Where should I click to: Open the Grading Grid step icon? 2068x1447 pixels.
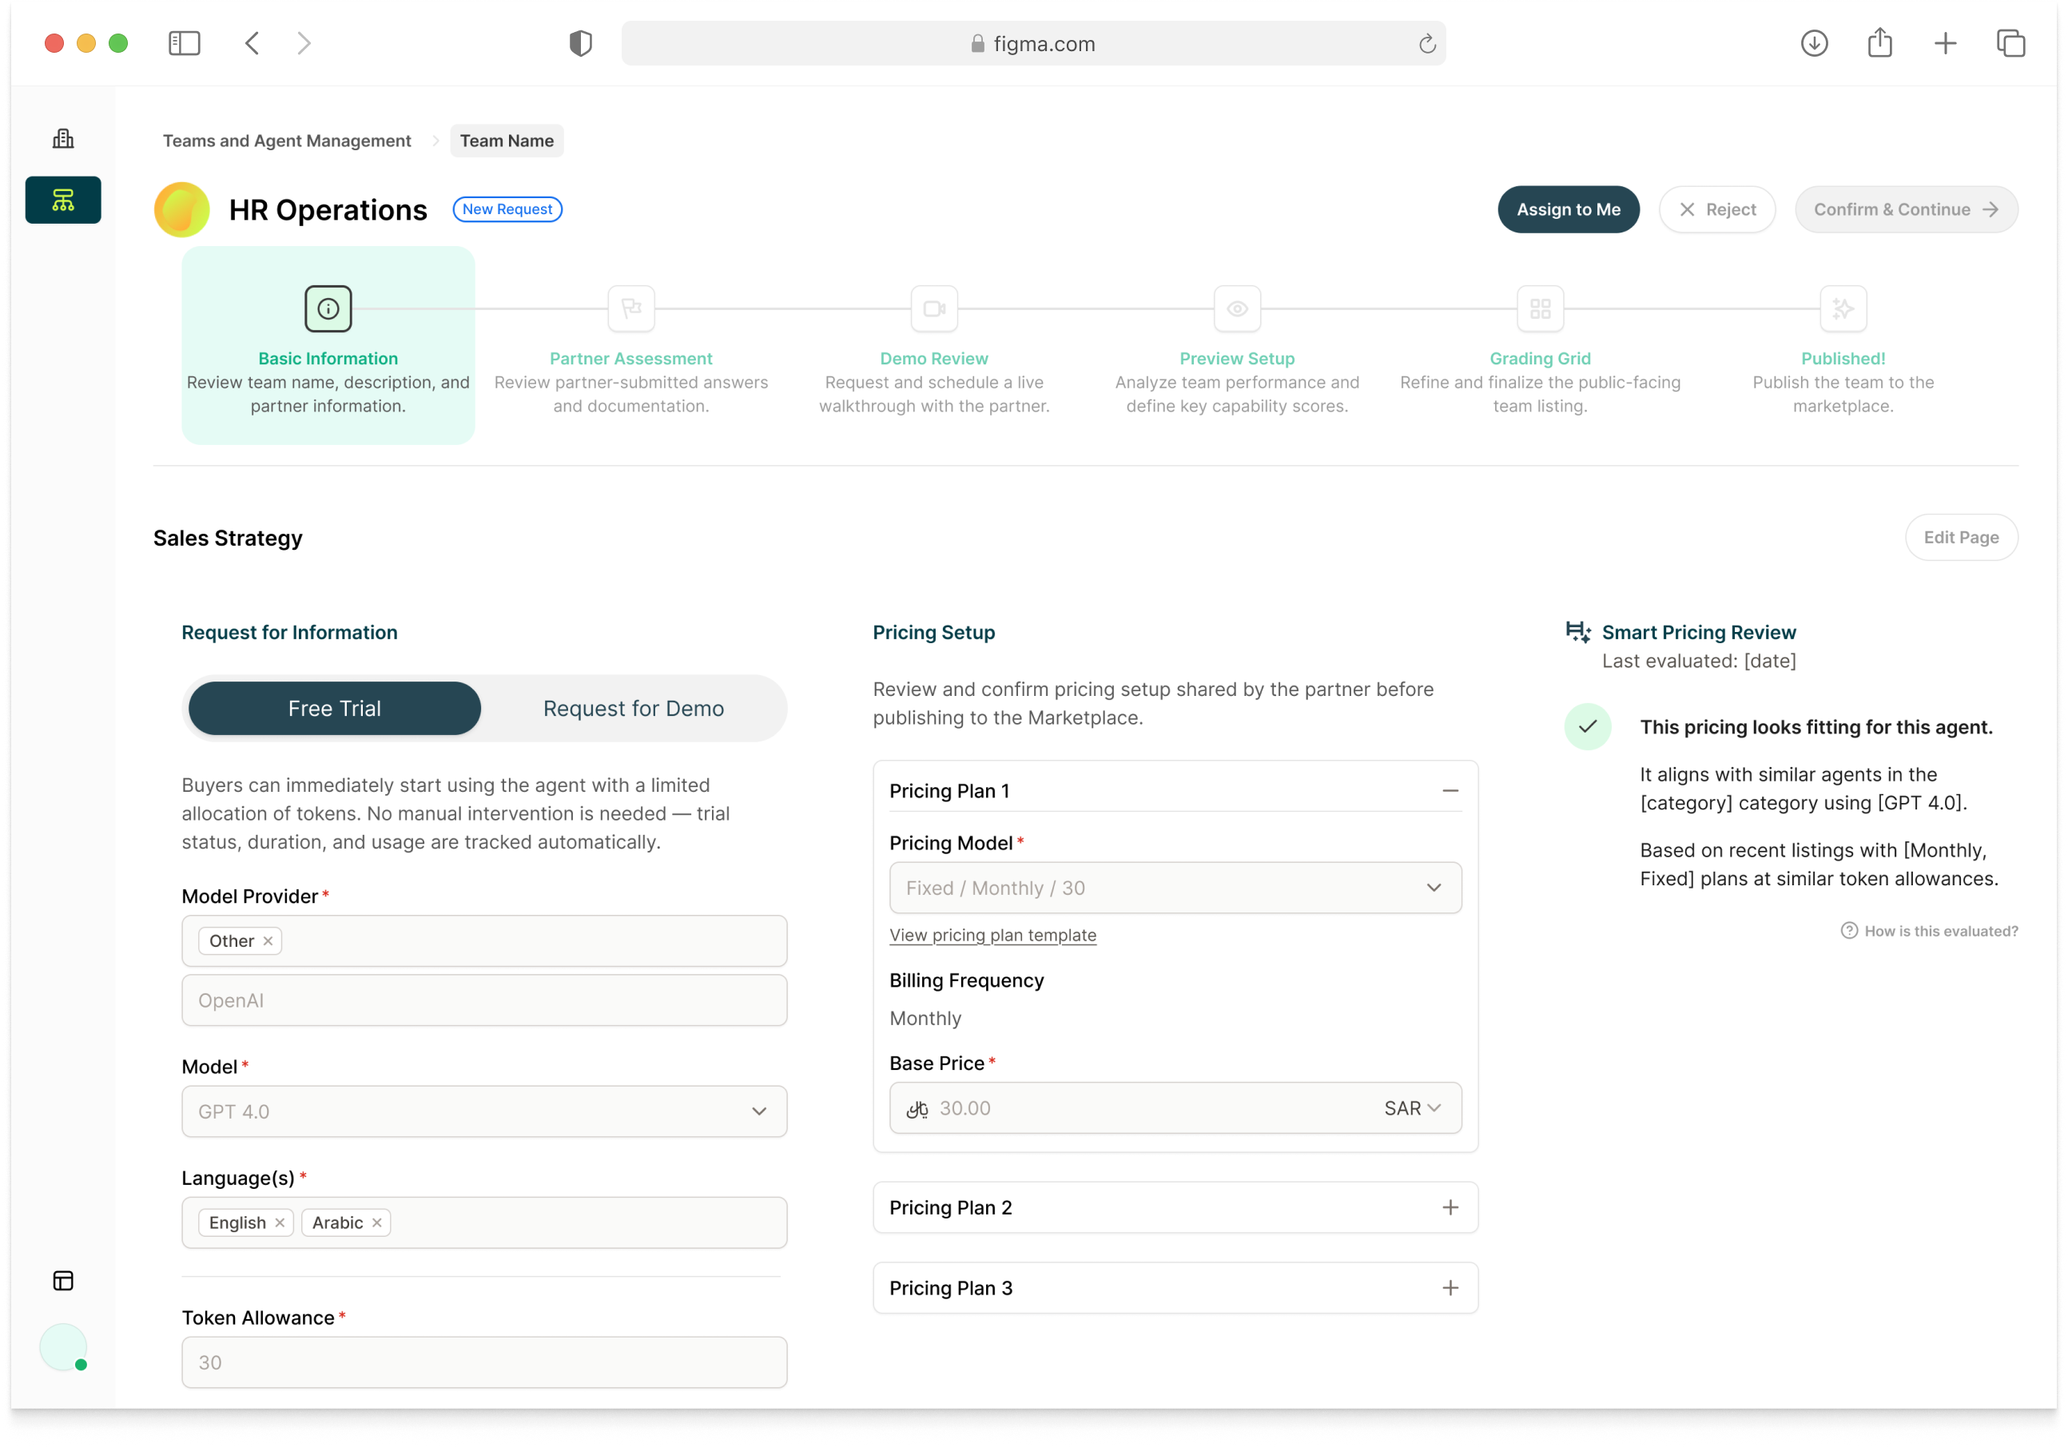click(x=1539, y=309)
